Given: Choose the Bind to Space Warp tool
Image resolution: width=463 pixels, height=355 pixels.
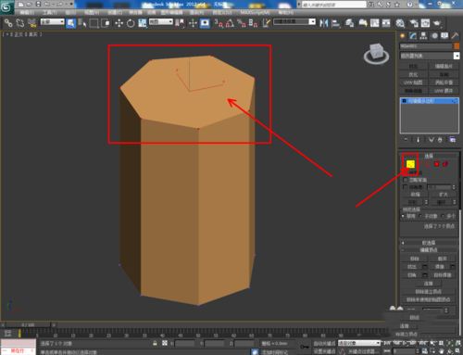Looking at the screenshot, I should click(x=31, y=23).
